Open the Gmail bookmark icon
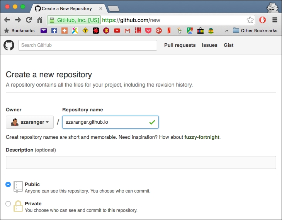 pos(127,31)
